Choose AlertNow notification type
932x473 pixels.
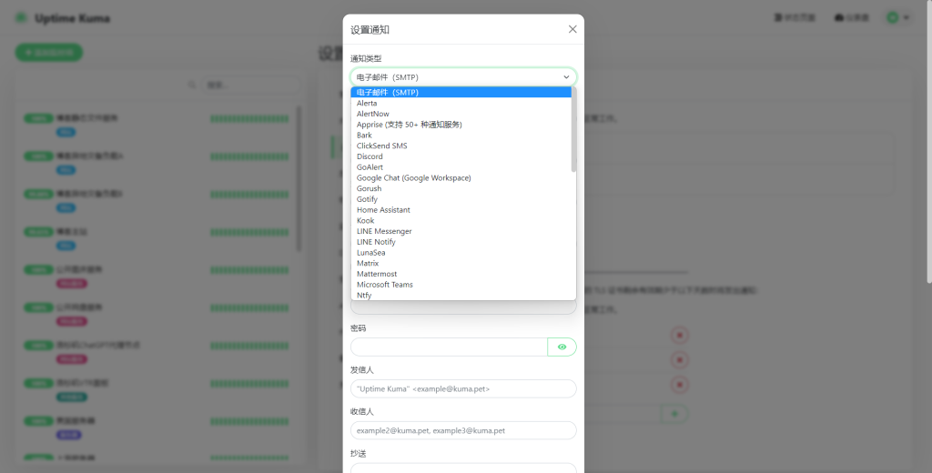coord(461,114)
